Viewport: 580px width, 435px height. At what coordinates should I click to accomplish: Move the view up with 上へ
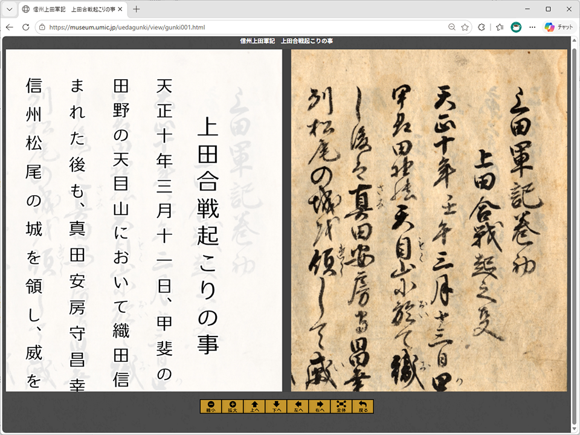[x=254, y=407]
